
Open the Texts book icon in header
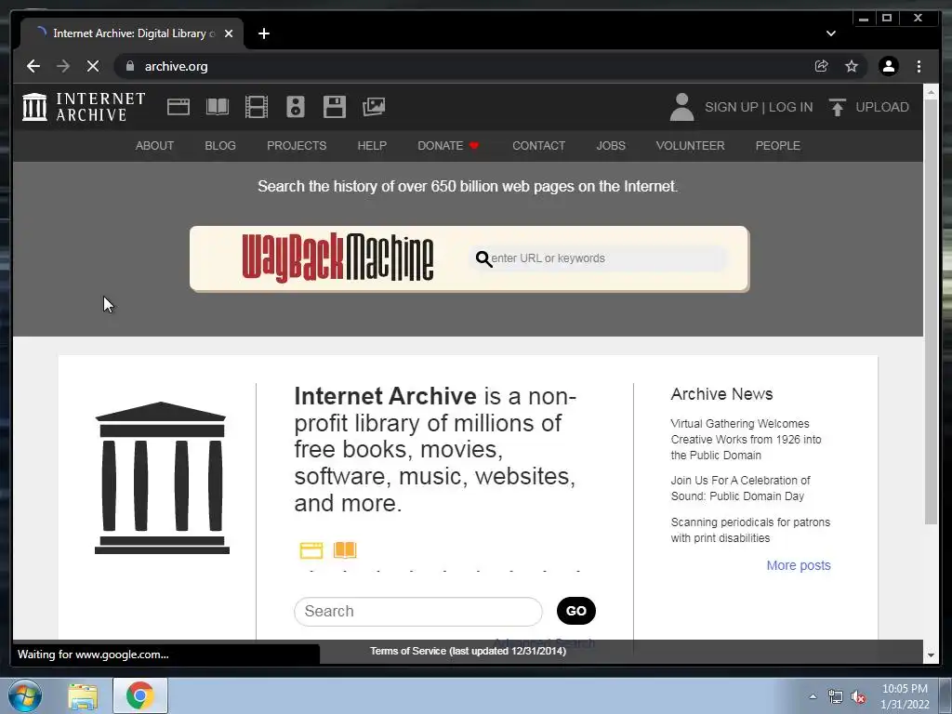218,107
